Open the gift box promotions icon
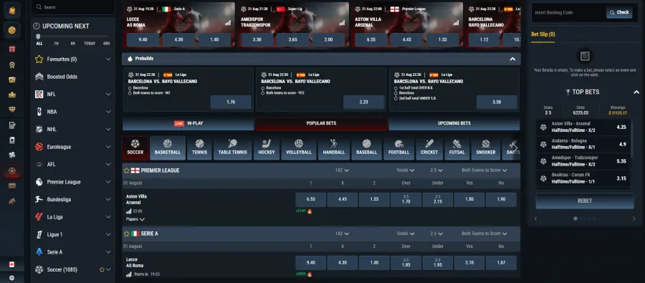The image size is (645, 283). [12, 49]
